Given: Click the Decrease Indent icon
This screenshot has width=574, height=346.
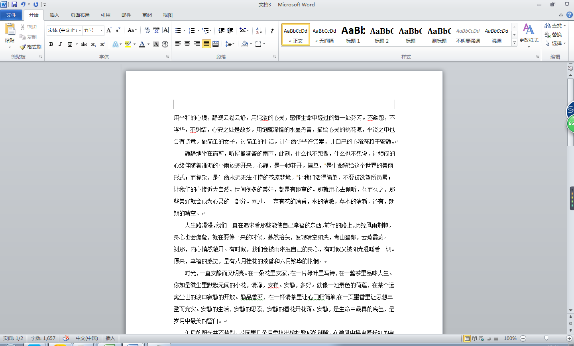Looking at the screenshot, I should (221, 30).
